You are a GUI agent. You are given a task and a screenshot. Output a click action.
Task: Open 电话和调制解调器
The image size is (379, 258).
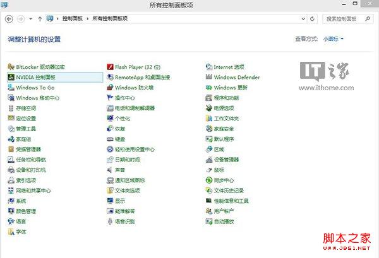pos(131,108)
